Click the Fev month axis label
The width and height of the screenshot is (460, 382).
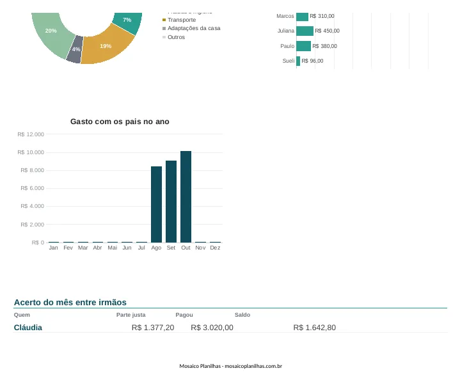(x=68, y=248)
